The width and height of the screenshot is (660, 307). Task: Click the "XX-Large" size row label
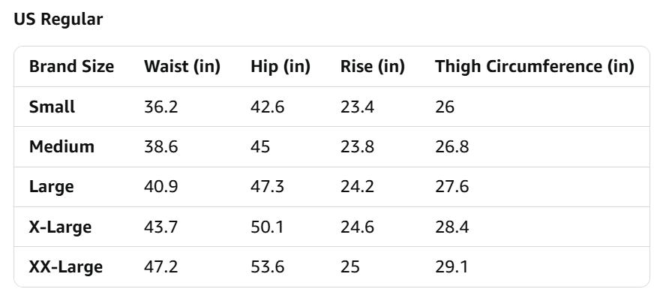tap(65, 266)
